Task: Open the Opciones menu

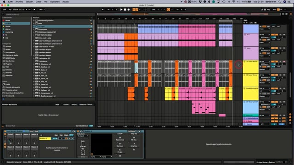Action: coord(55,2)
